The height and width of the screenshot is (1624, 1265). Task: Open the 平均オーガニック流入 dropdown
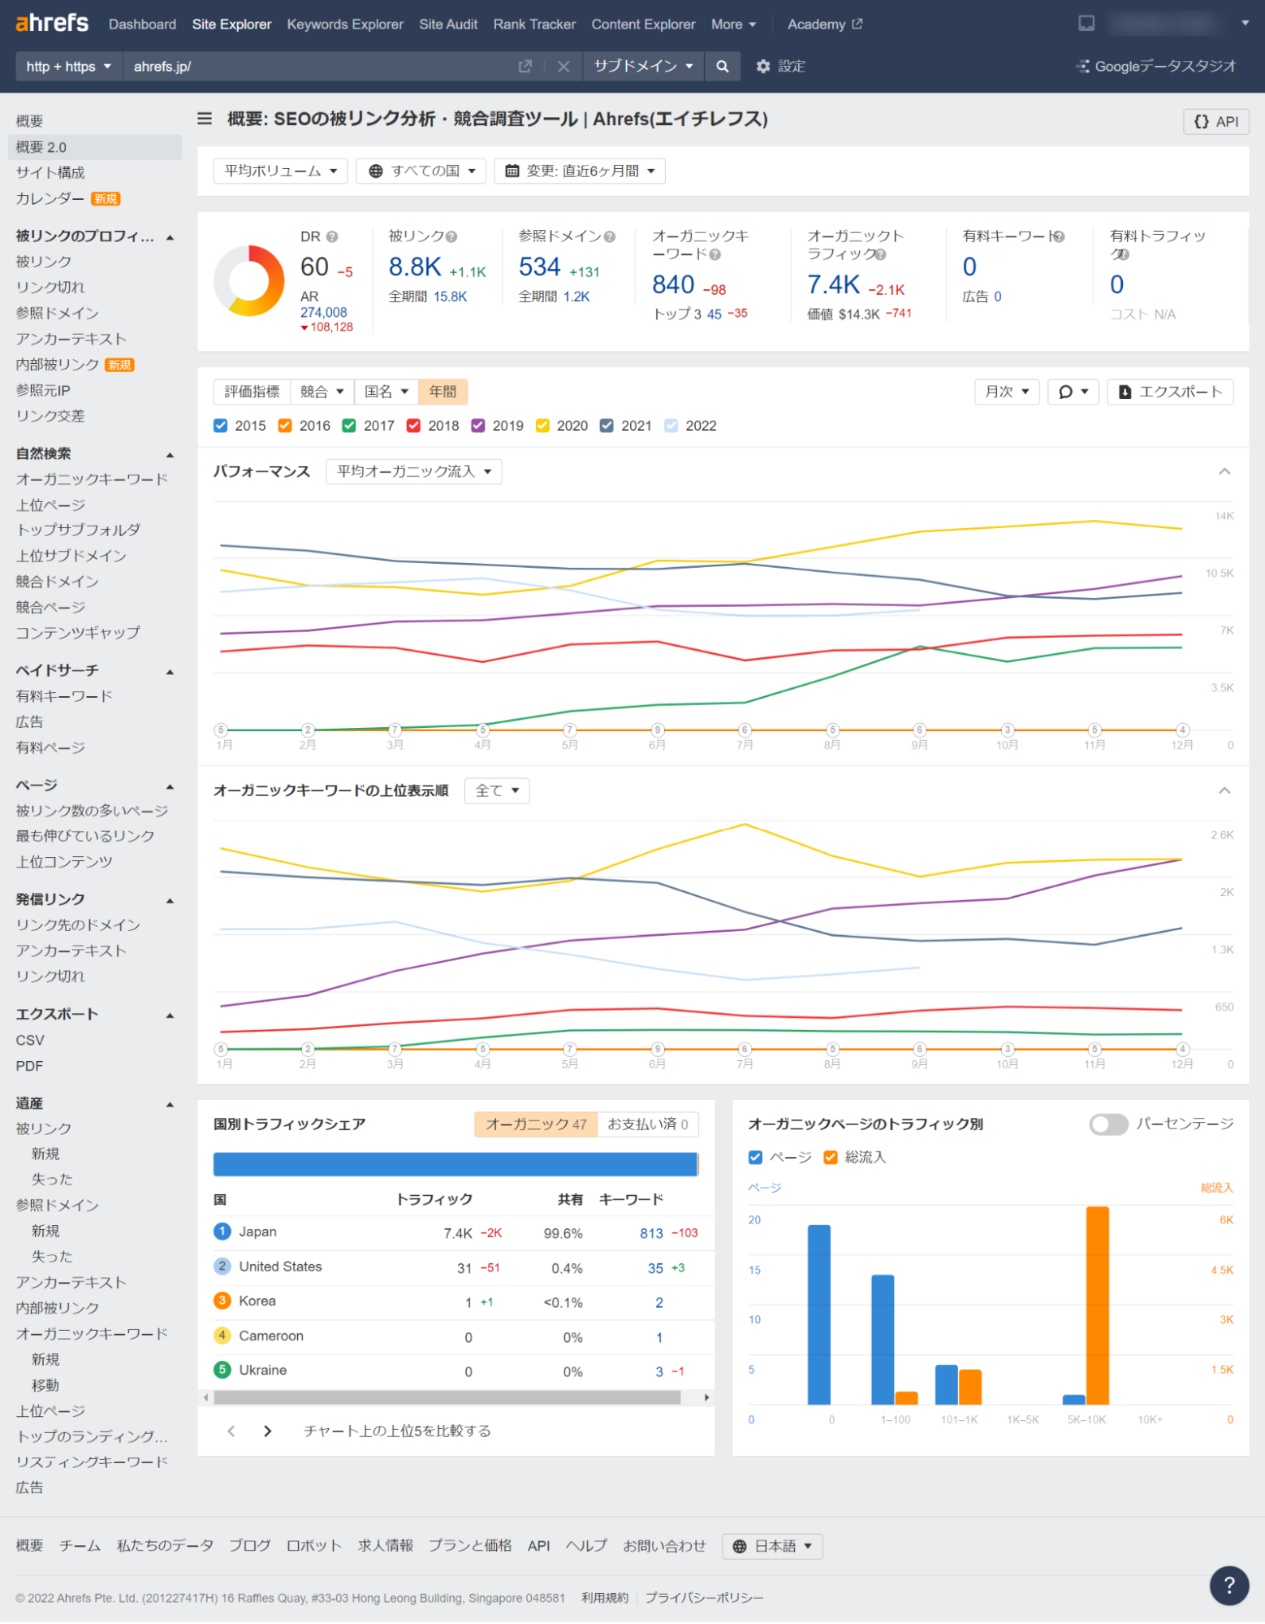[x=414, y=472]
